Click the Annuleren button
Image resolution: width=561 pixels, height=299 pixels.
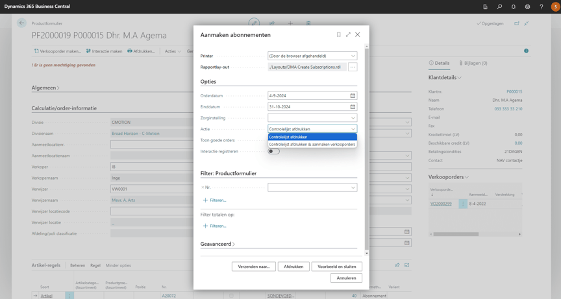[346, 278]
